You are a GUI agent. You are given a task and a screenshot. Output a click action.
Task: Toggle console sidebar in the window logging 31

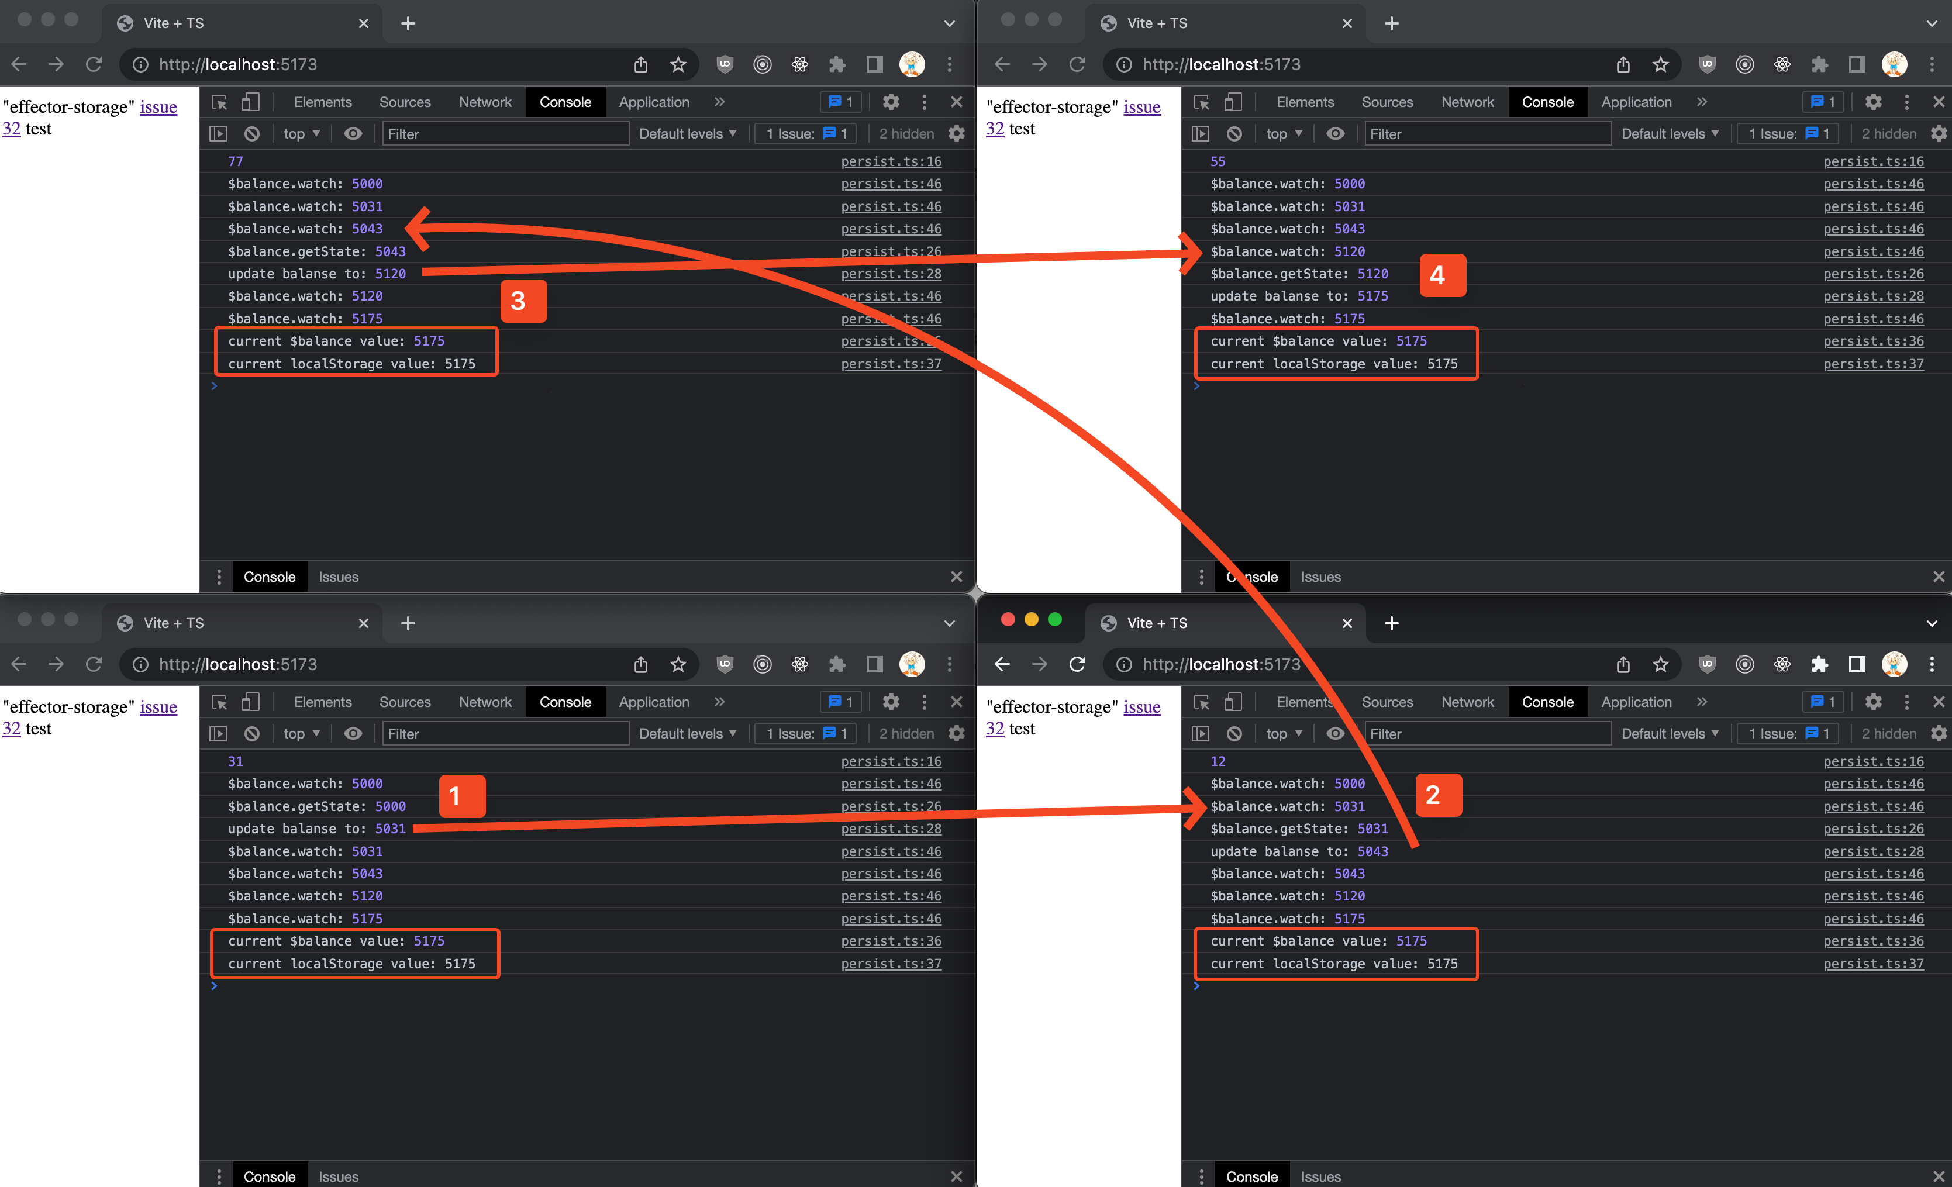point(218,734)
